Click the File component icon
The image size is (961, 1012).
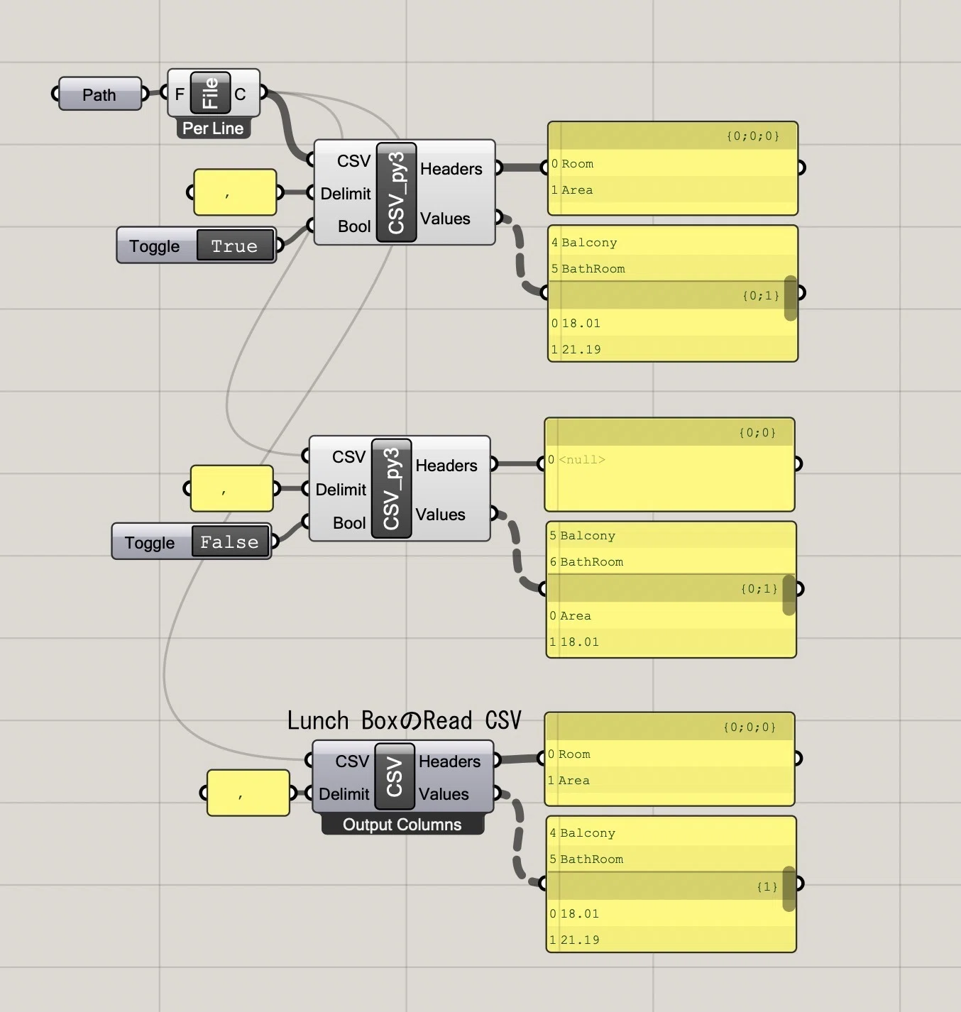(210, 92)
